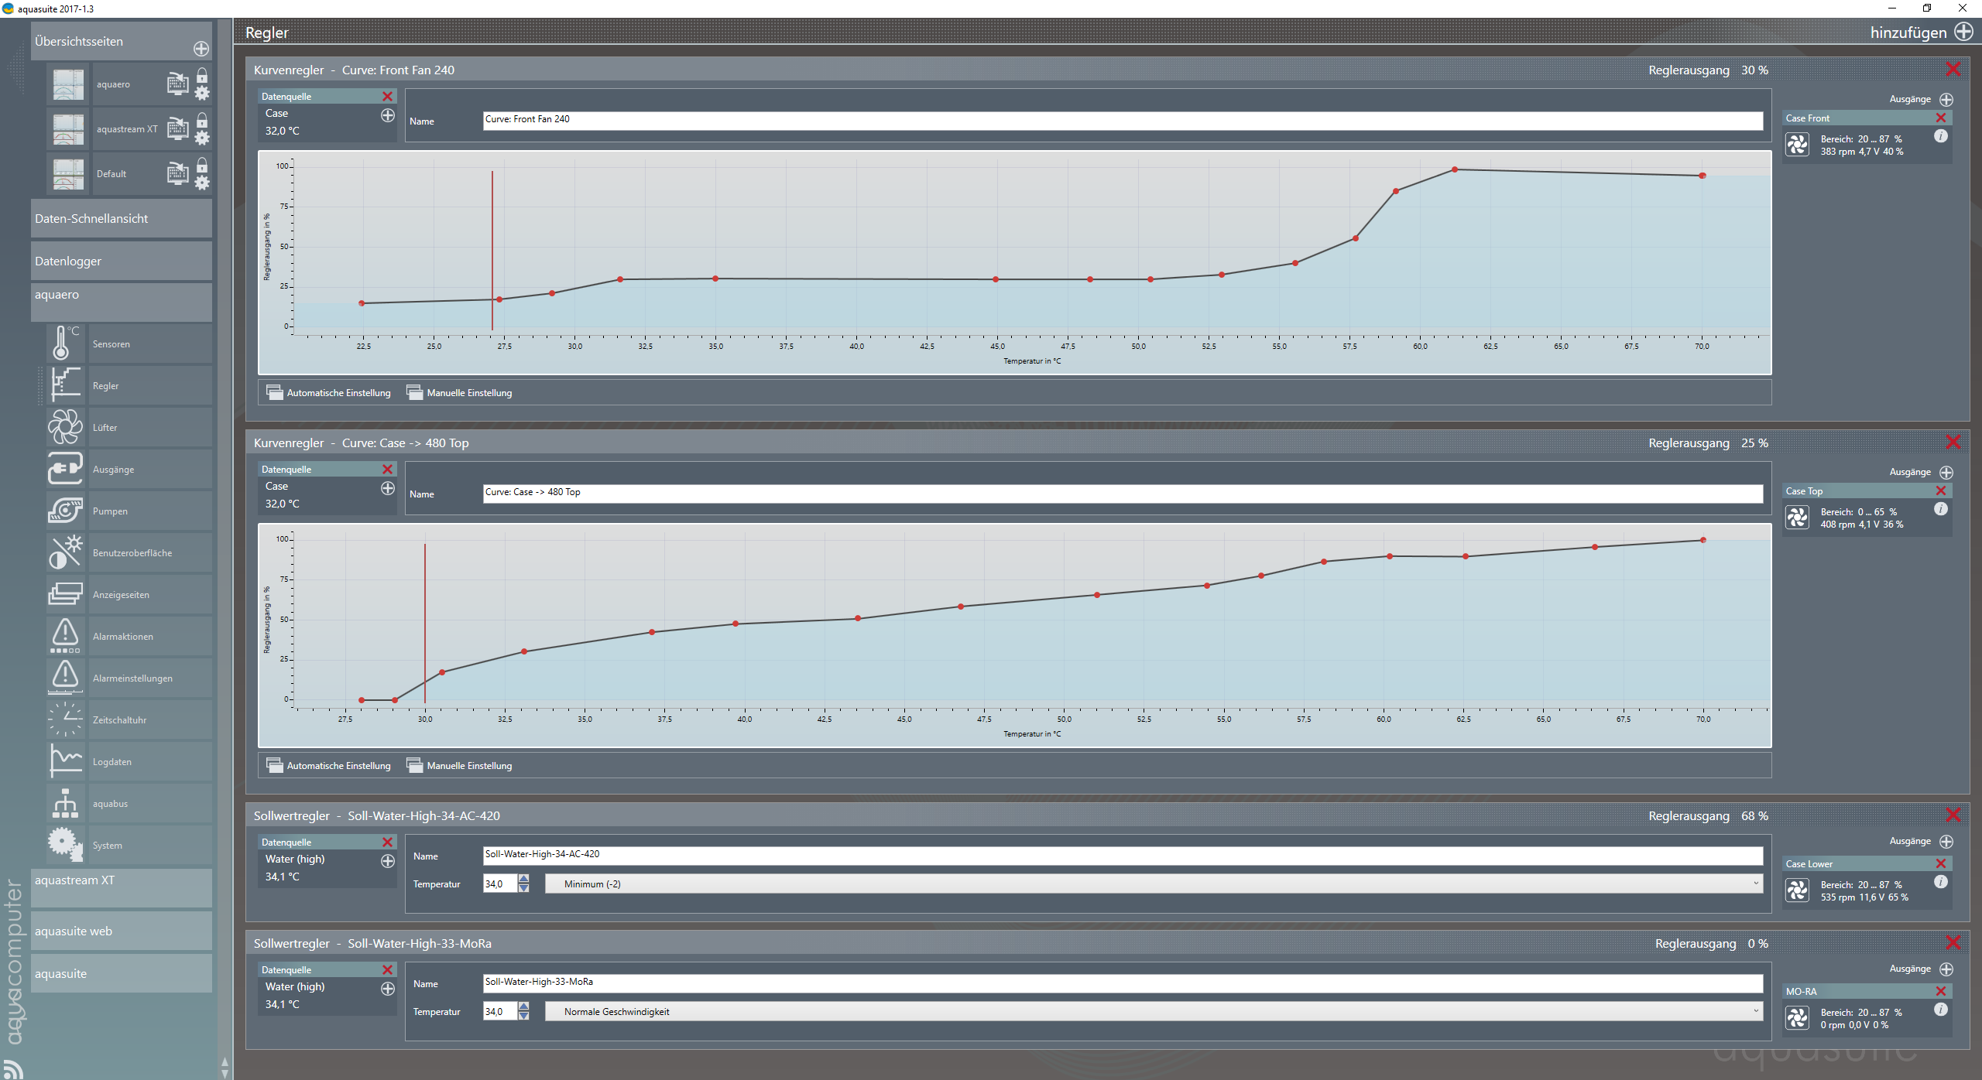Add a new Übersichtsseiten overview page

pyautogui.click(x=201, y=49)
